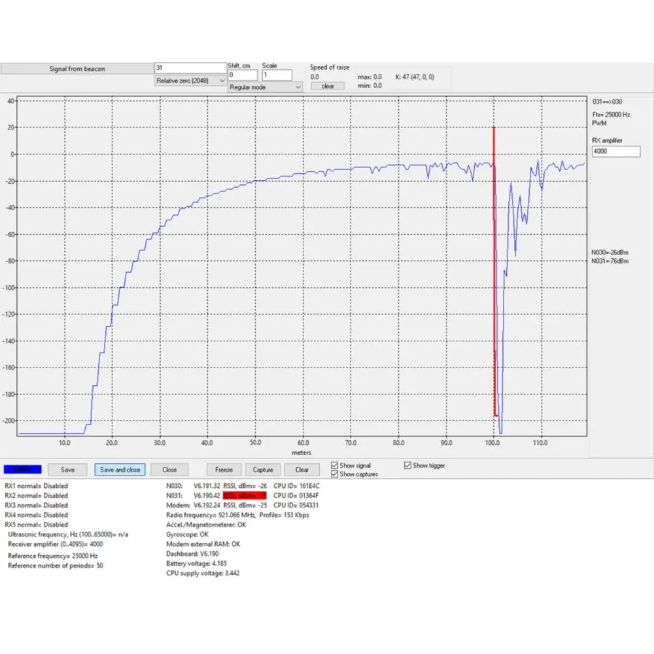Click the Capture button
The image size is (654, 654).
tap(262, 470)
